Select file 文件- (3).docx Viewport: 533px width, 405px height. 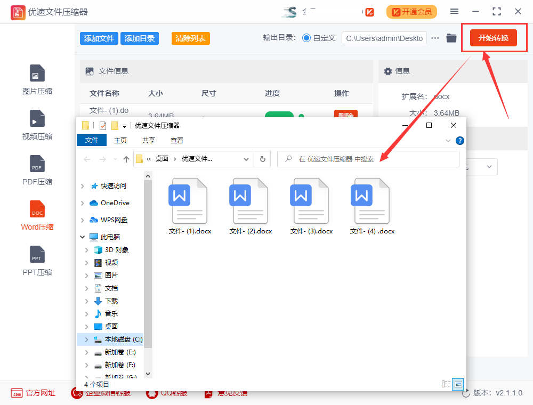coord(311,206)
